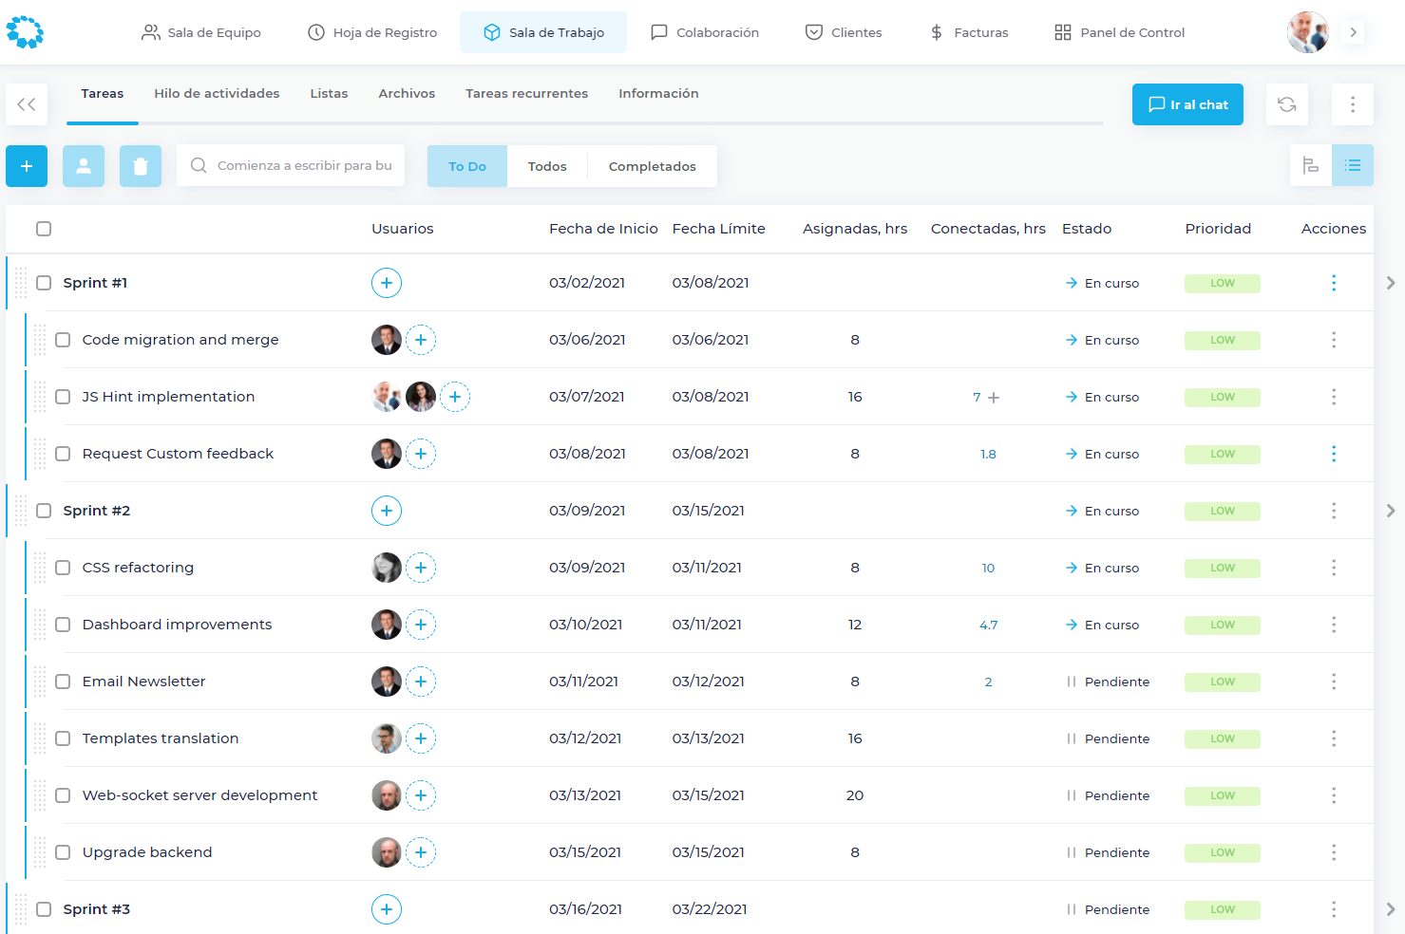1405x934 pixels.
Task: Collapse sidebar with double chevron icon
Action: click(x=27, y=104)
